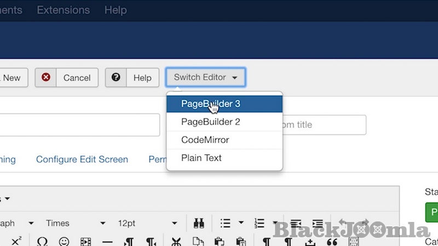Click the title input field

coord(77,125)
